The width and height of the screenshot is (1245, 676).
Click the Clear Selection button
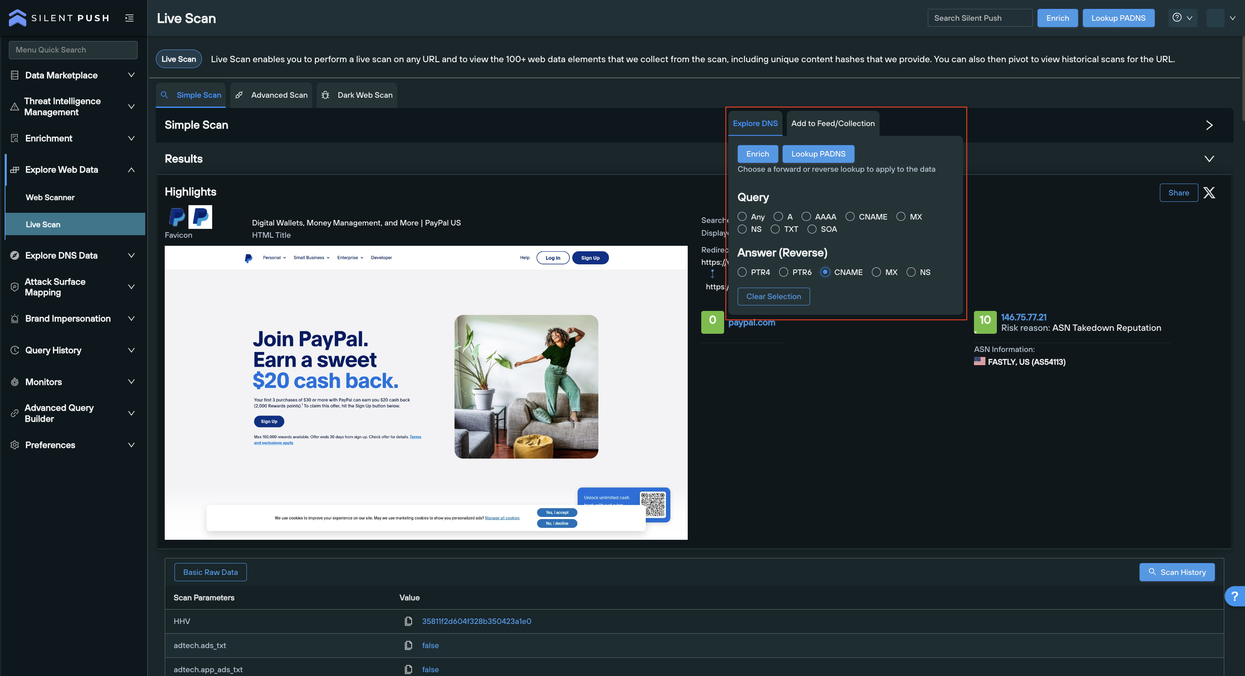pyautogui.click(x=773, y=297)
